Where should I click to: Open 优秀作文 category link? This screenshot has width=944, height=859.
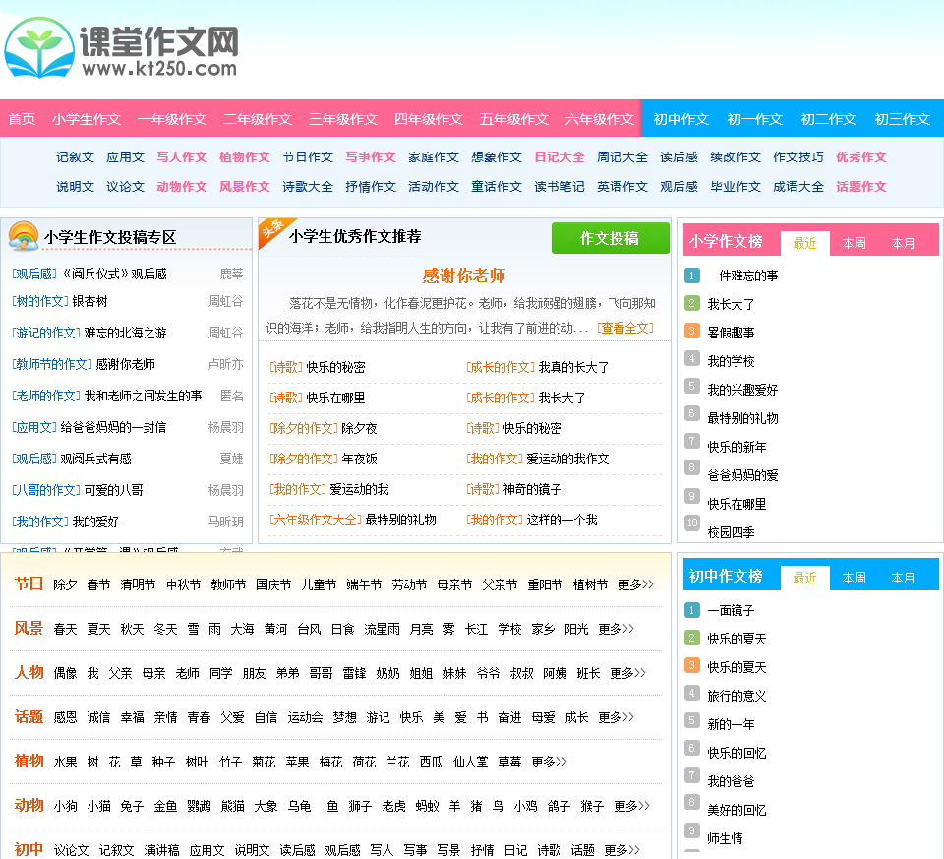(x=861, y=157)
